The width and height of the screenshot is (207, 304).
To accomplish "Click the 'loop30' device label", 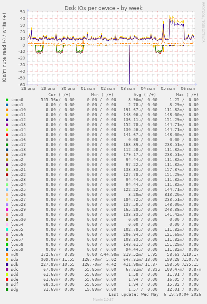I will click(18, 220).
